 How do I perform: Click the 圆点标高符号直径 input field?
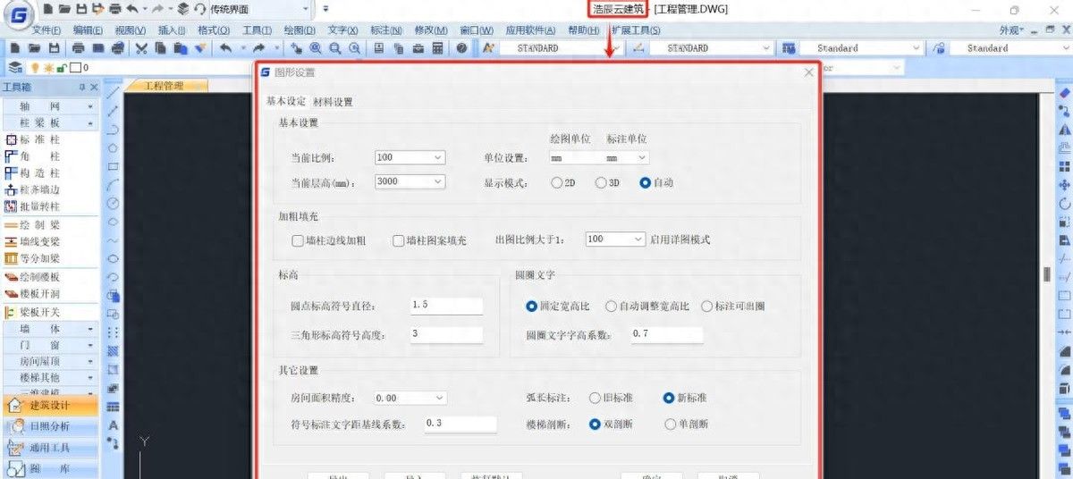click(x=446, y=306)
